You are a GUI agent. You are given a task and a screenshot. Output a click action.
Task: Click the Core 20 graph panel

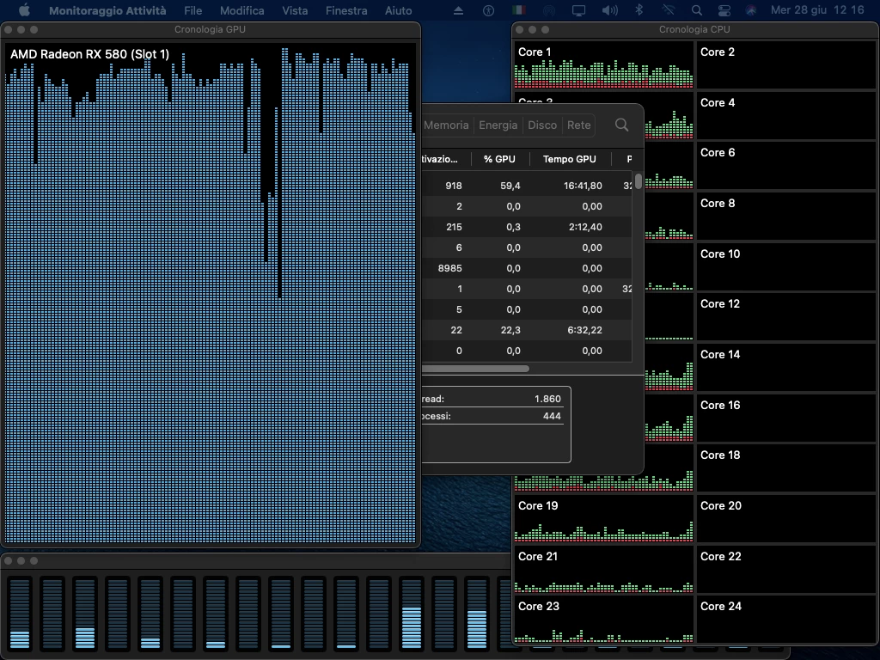(785, 518)
